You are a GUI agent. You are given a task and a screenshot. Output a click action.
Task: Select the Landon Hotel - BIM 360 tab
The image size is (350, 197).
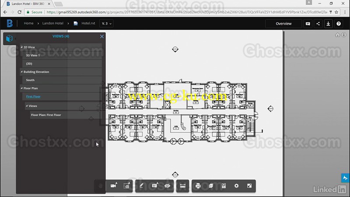28,4
